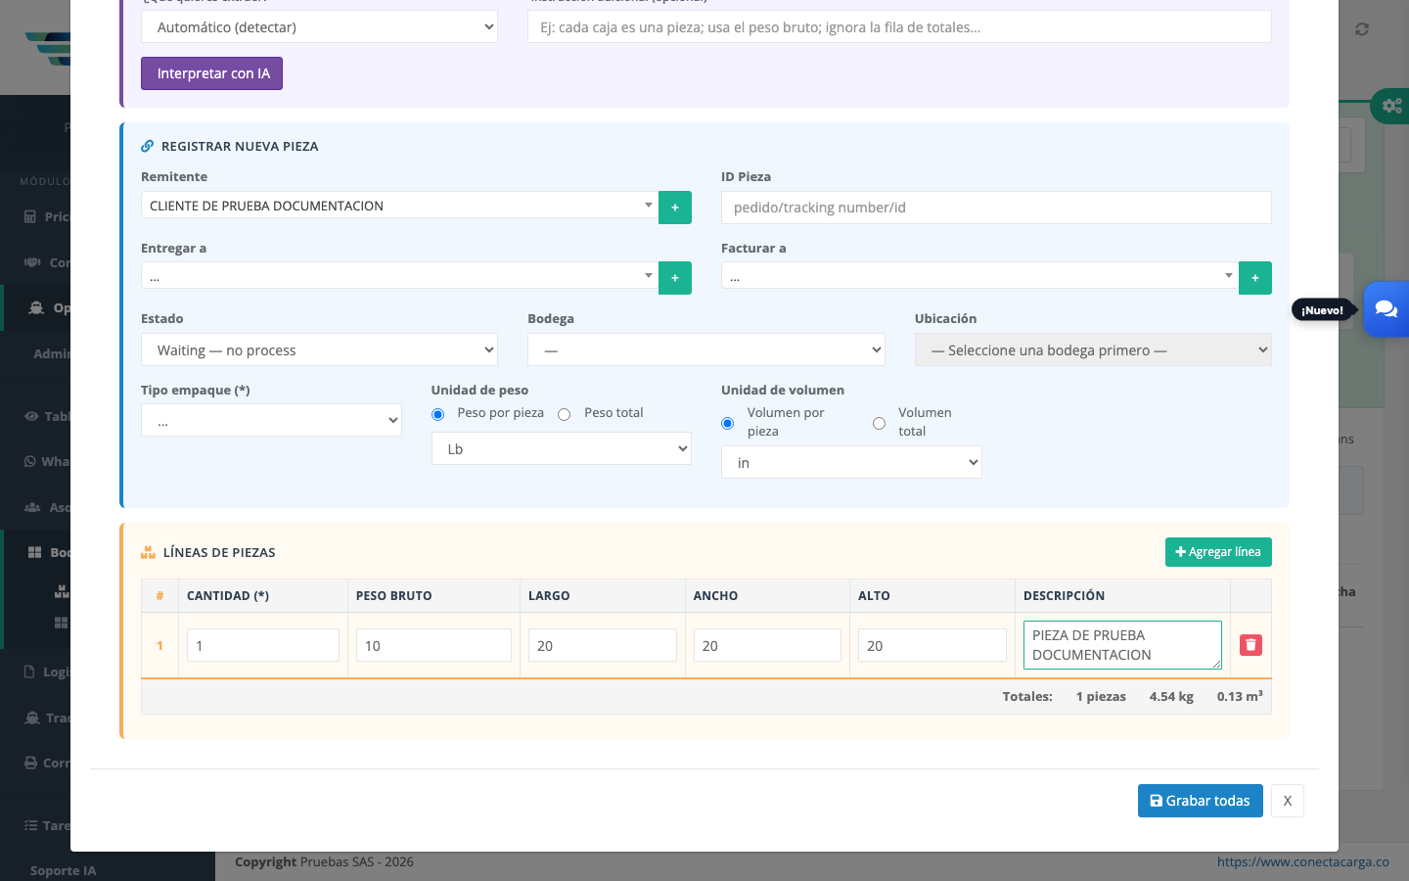Open the Automático (detectar) dropdown
The image size is (1409, 881).
319,26
